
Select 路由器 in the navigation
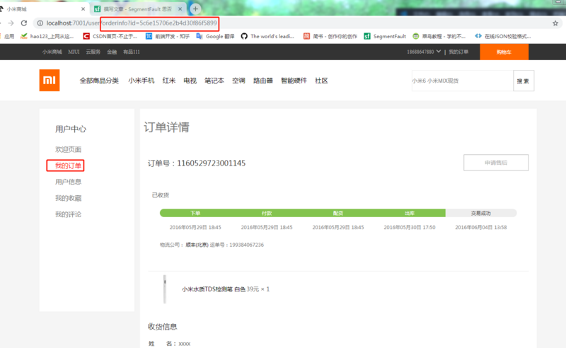tap(263, 81)
